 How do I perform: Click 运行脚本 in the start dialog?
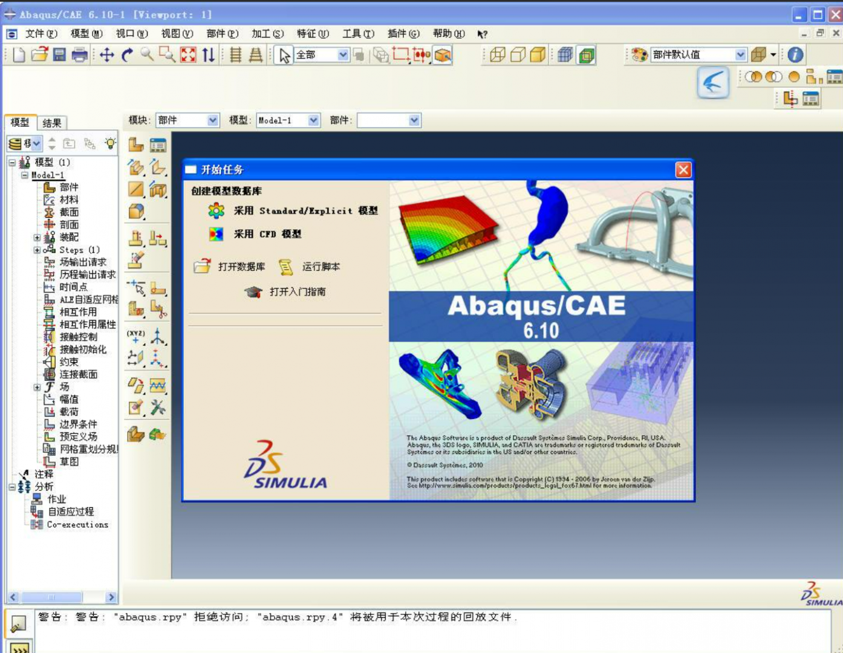pyautogui.click(x=309, y=267)
